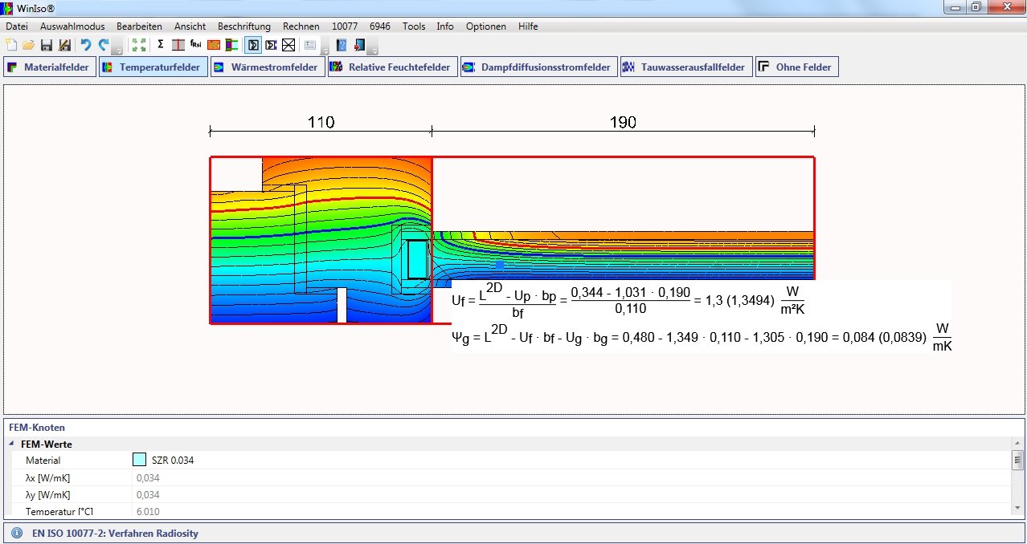
Task: Undo the last action
Action: (x=85, y=45)
